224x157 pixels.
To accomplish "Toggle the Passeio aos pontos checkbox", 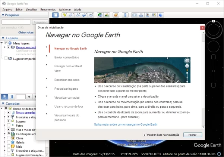I will (9, 47).
